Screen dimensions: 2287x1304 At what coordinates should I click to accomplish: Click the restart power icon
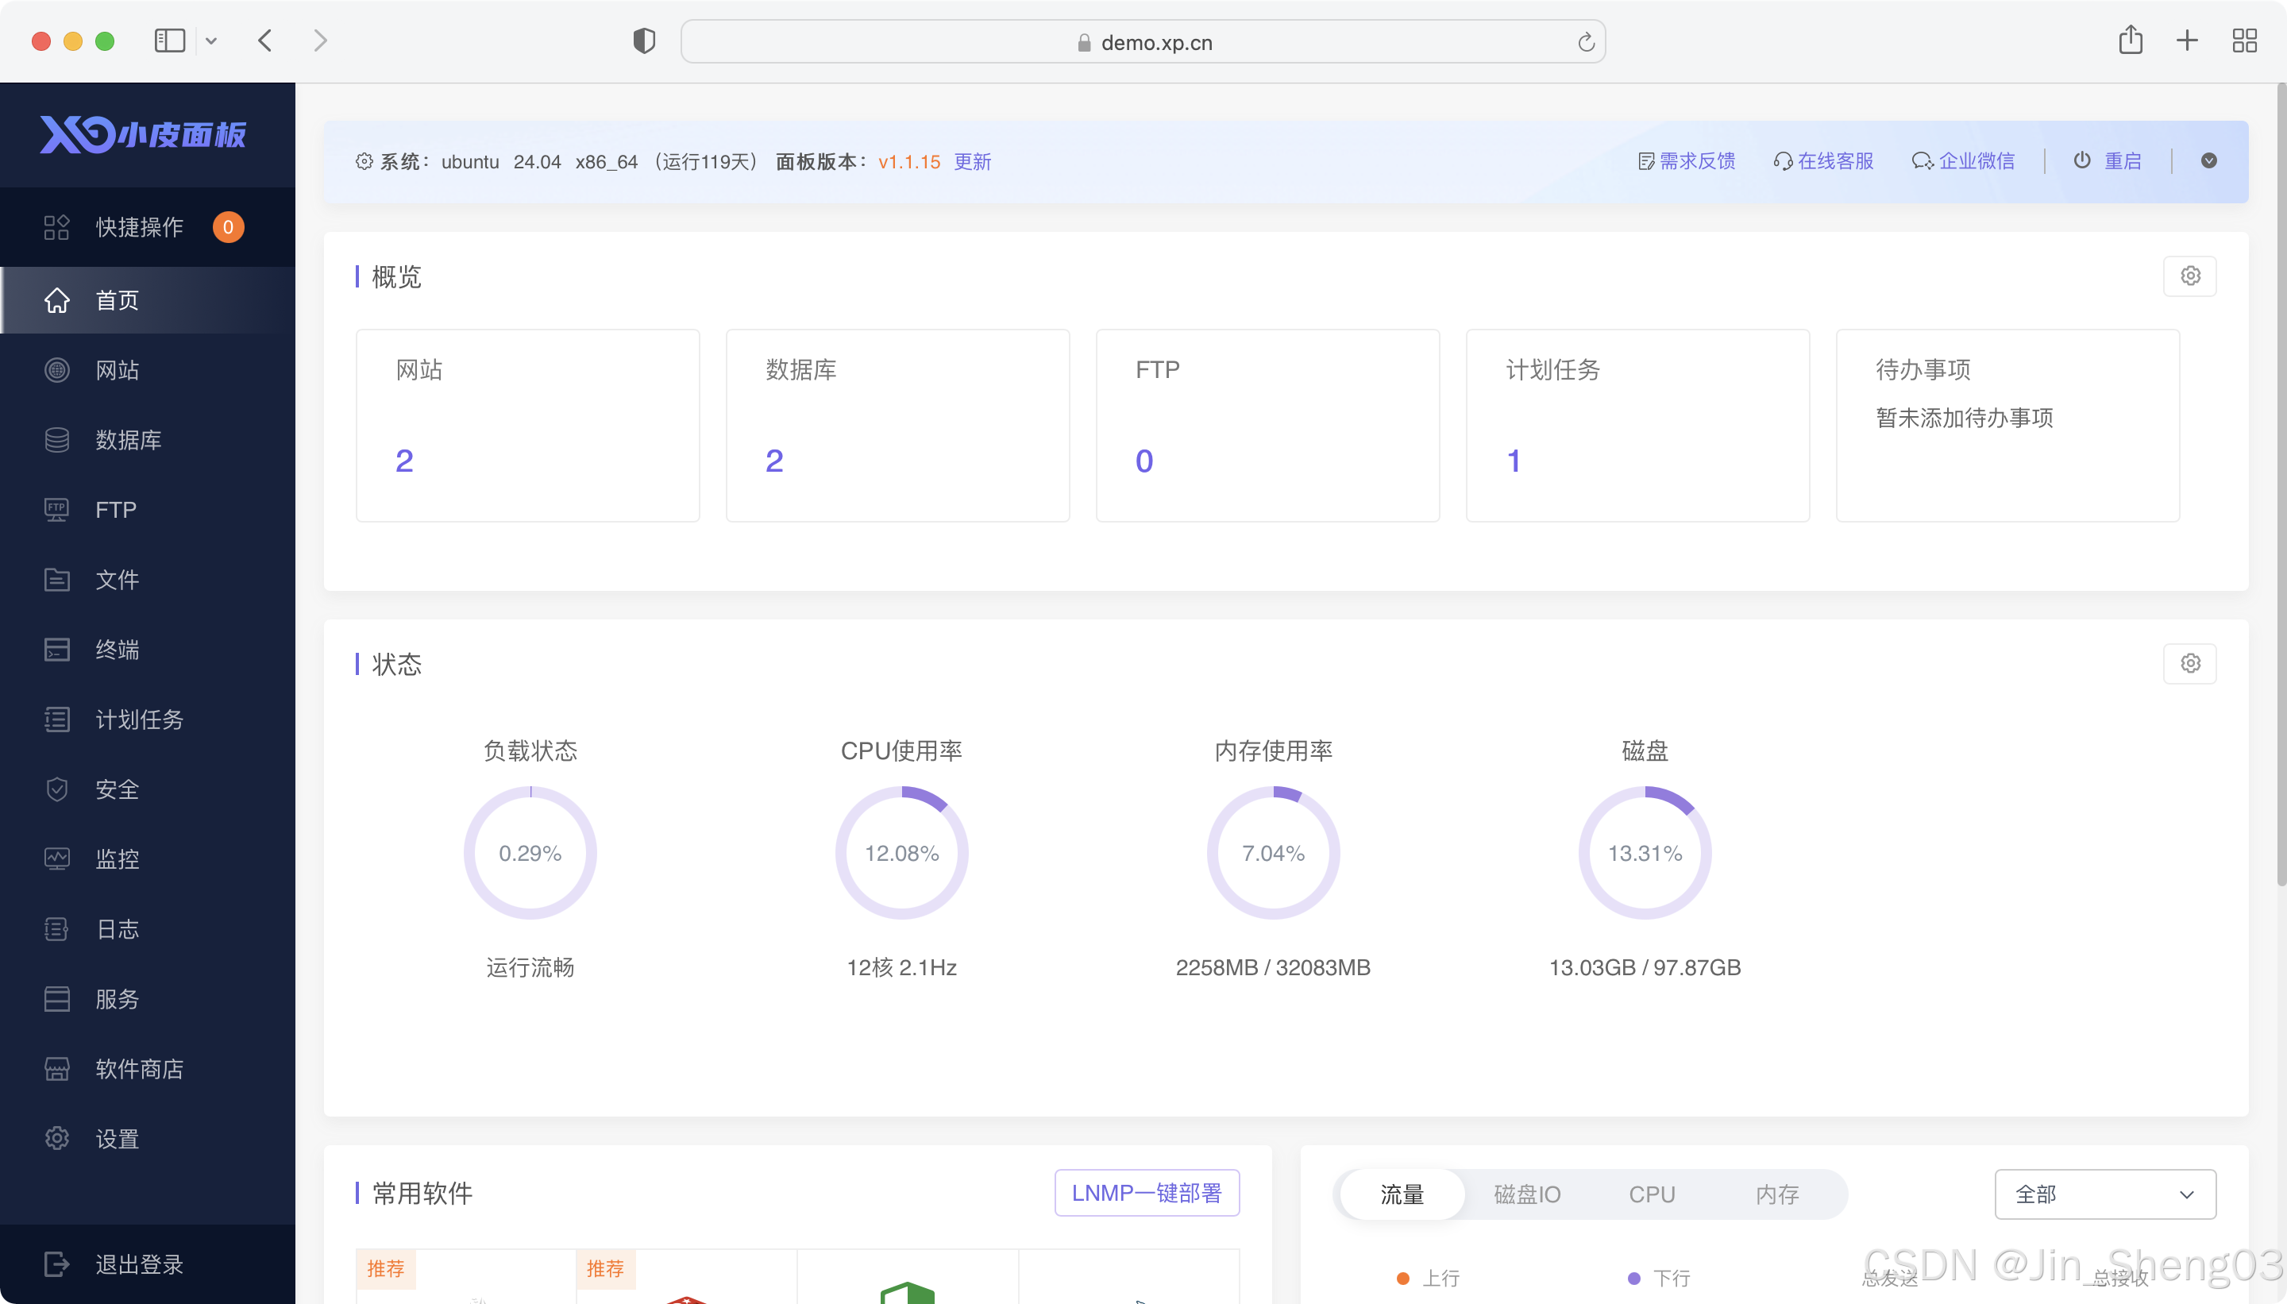pos(2082,160)
